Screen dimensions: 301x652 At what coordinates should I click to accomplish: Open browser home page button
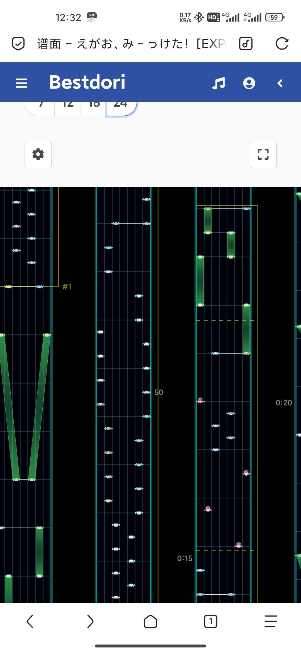tap(151, 621)
